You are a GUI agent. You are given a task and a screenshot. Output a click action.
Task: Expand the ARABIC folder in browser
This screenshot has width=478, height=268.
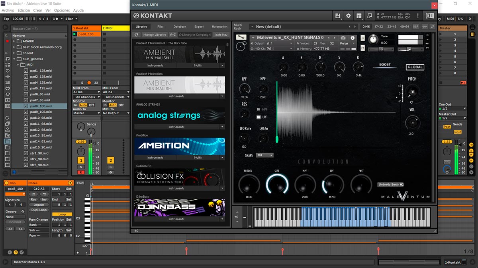pyautogui.click(x=14, y=41)
